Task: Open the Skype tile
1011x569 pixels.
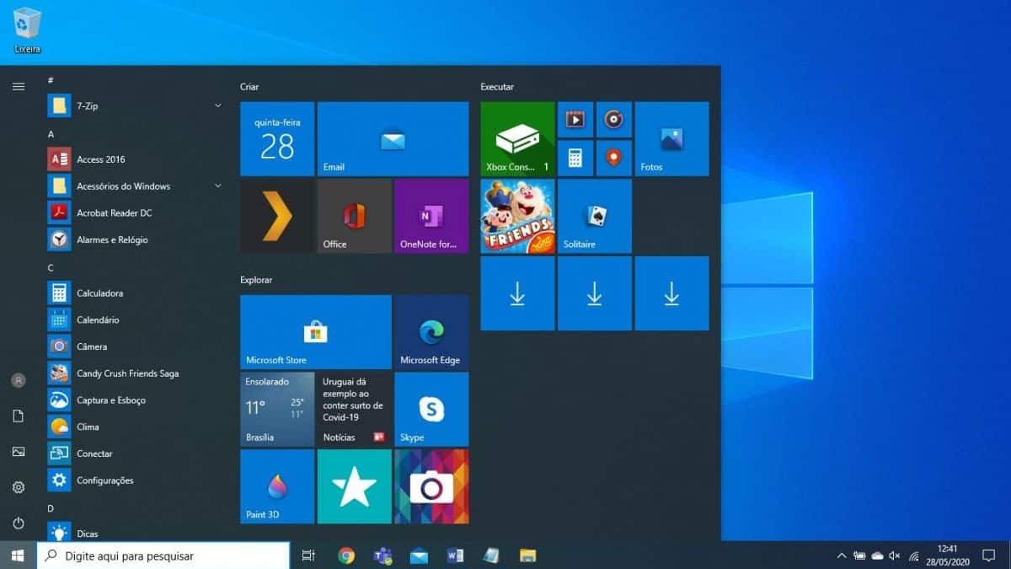Action: tap(431, 409)
